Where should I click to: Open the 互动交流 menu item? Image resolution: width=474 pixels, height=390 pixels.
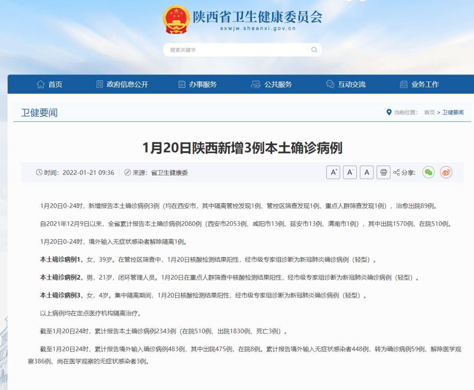[346, 84]
